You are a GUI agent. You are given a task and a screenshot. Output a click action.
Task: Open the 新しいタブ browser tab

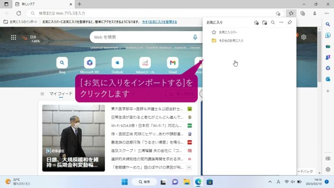coord(43,4)
